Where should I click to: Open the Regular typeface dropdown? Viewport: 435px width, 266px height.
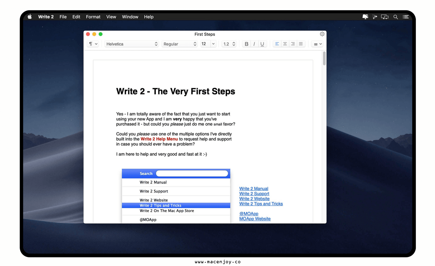click(x=179, y=44)
